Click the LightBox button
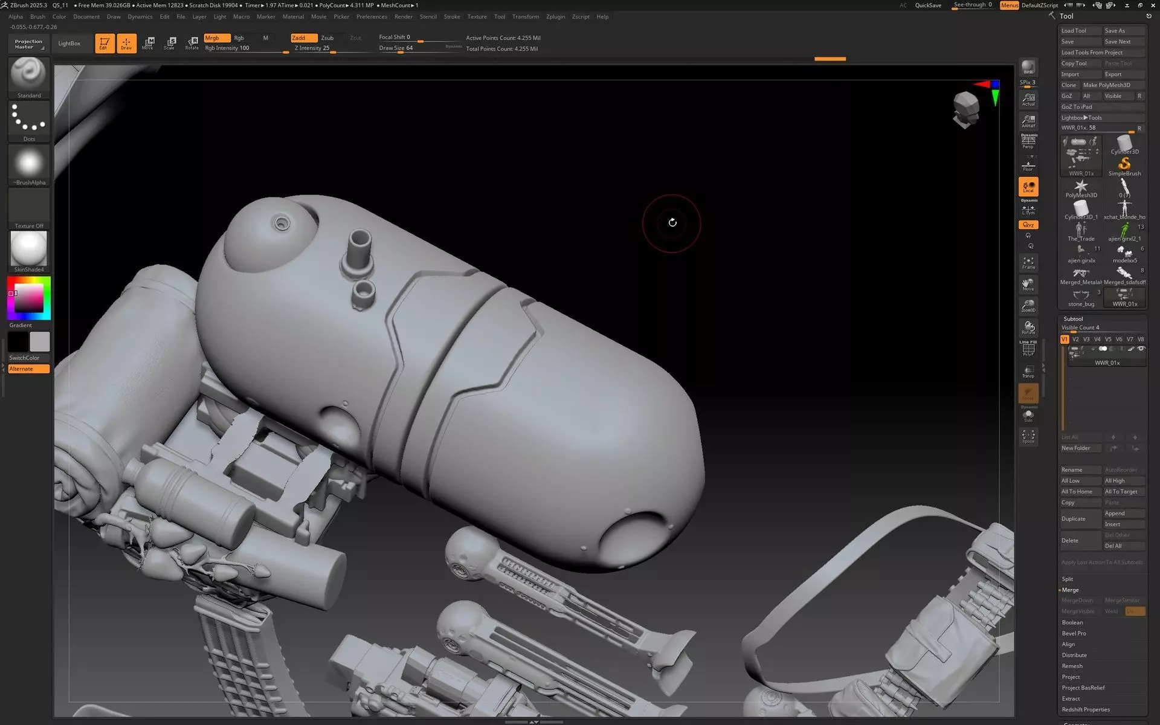This screenshot has width=1160, height=725. point(69,43)
